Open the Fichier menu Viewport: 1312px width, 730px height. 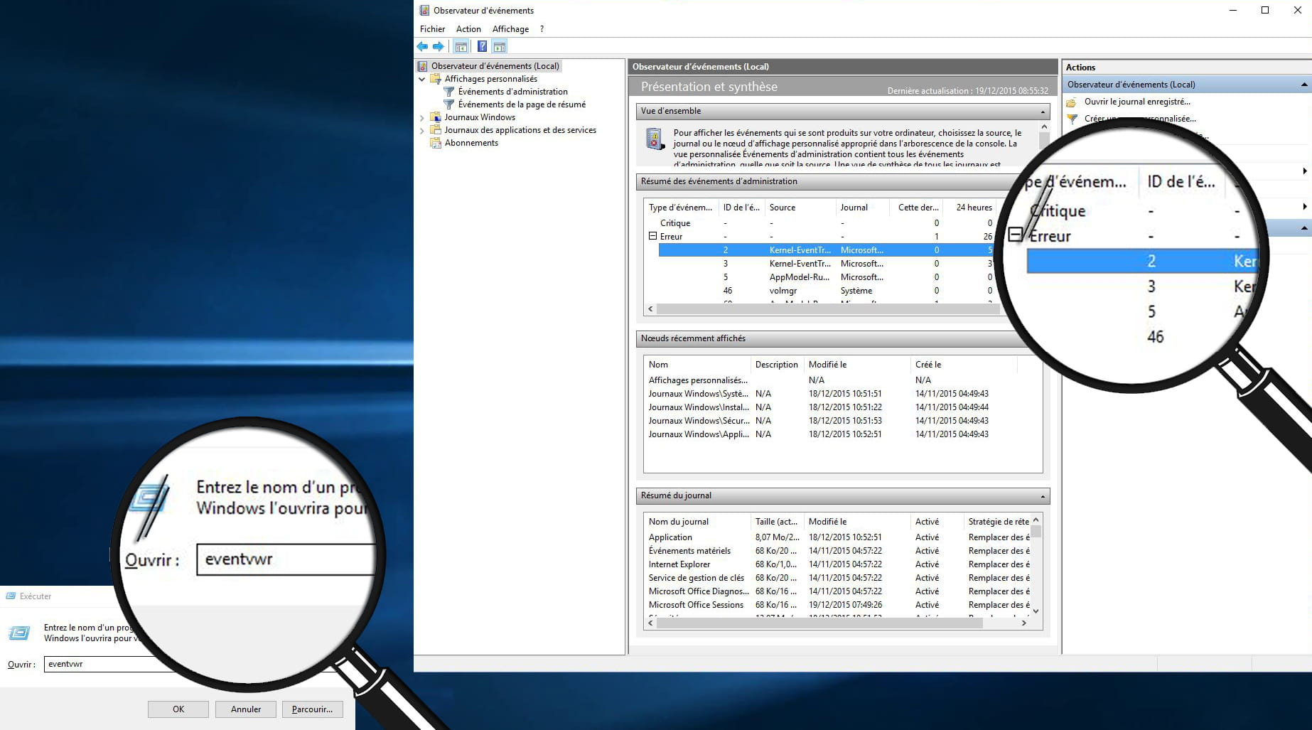pyautogui.click(x=432, y=29)
